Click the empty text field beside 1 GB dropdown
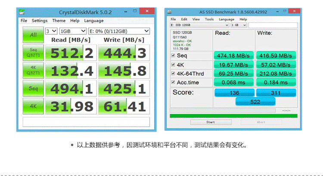The width and height of the screenshot is (323, 183). click(273, 25)
